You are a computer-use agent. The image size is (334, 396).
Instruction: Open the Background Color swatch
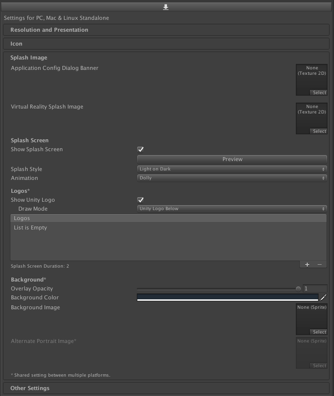point(227,297)
